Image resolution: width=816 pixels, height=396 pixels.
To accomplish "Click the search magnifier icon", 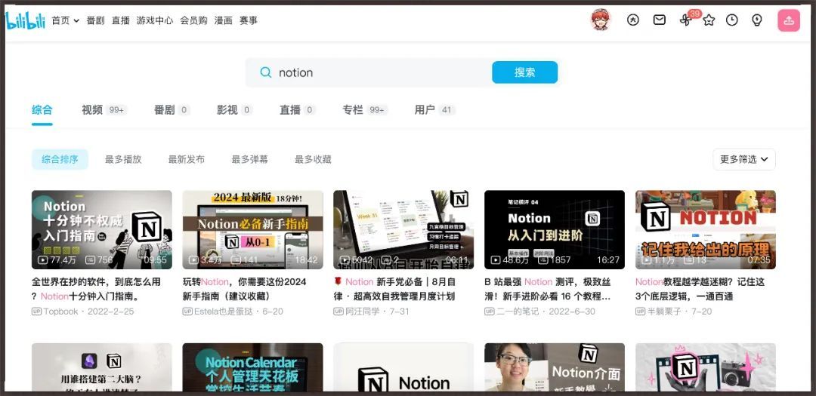I will 265,72.
